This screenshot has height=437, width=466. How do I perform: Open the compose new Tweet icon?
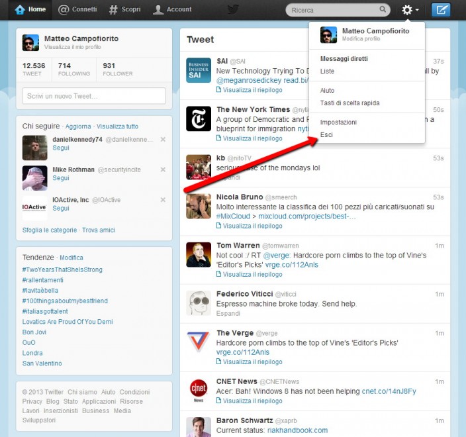[x=441, y=10]
